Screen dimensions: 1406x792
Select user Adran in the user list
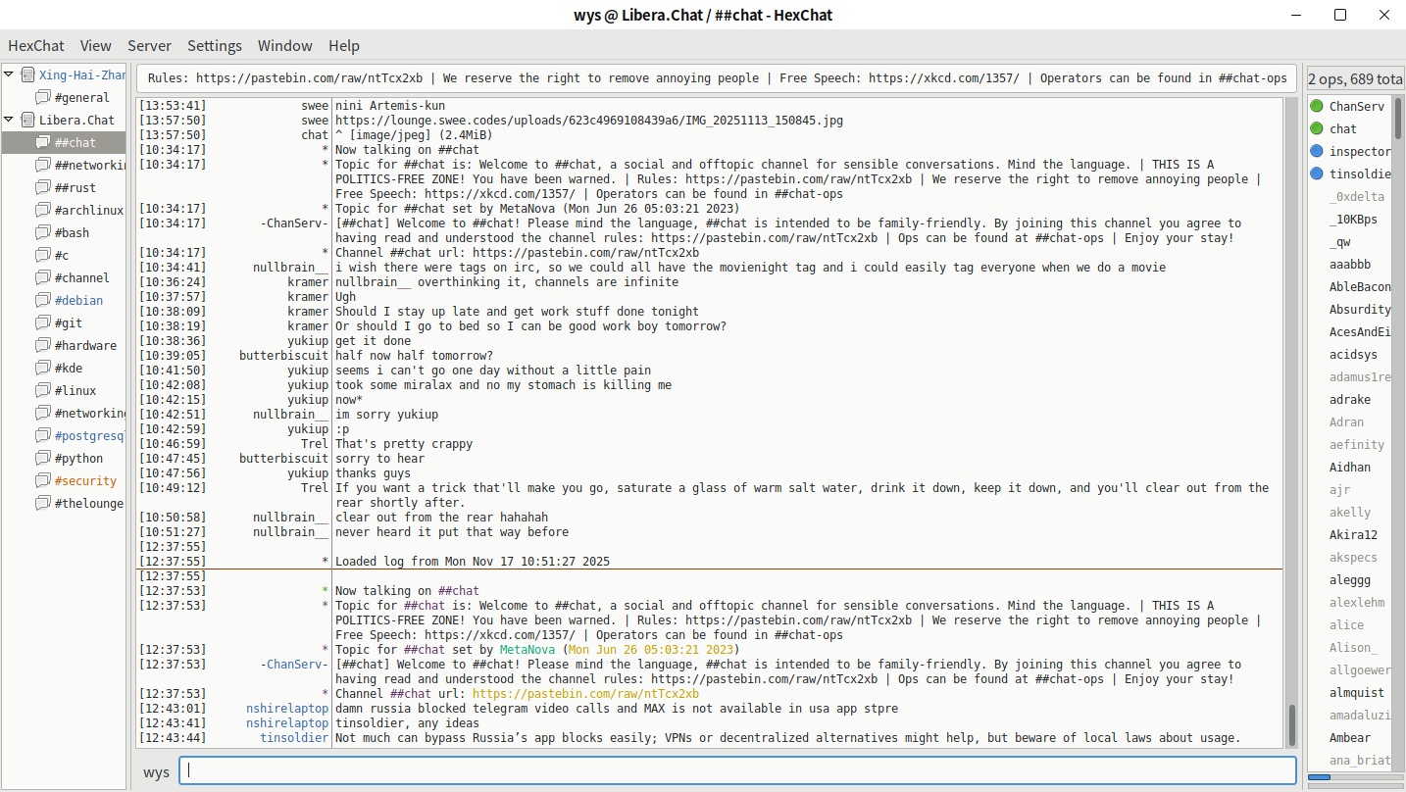pyautogui.click(x=1346, y=421)
